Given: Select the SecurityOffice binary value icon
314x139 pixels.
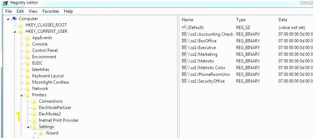Looking at the screenshot, I should coord(184,81).
